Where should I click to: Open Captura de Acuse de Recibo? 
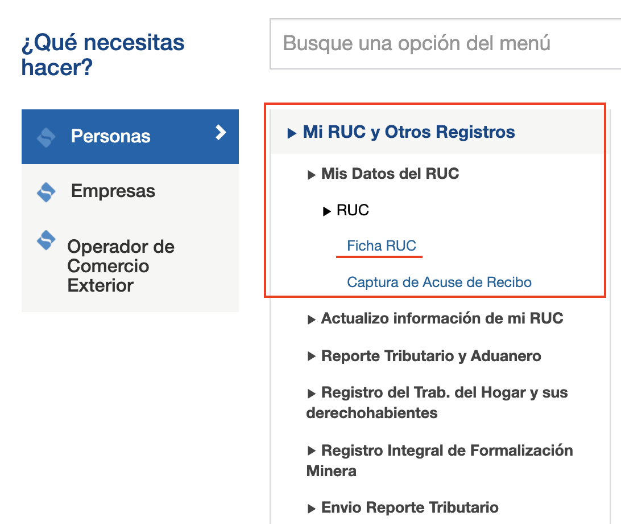coord(439,282)
